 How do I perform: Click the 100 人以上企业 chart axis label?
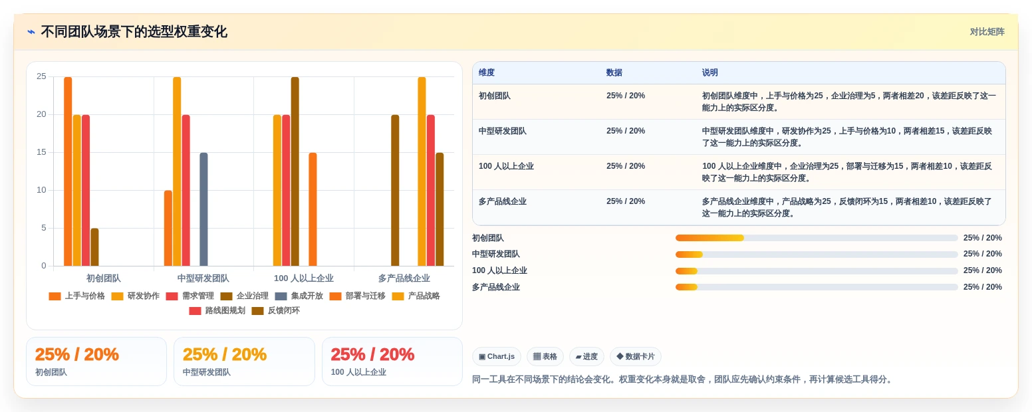click(x=304, y=278)
